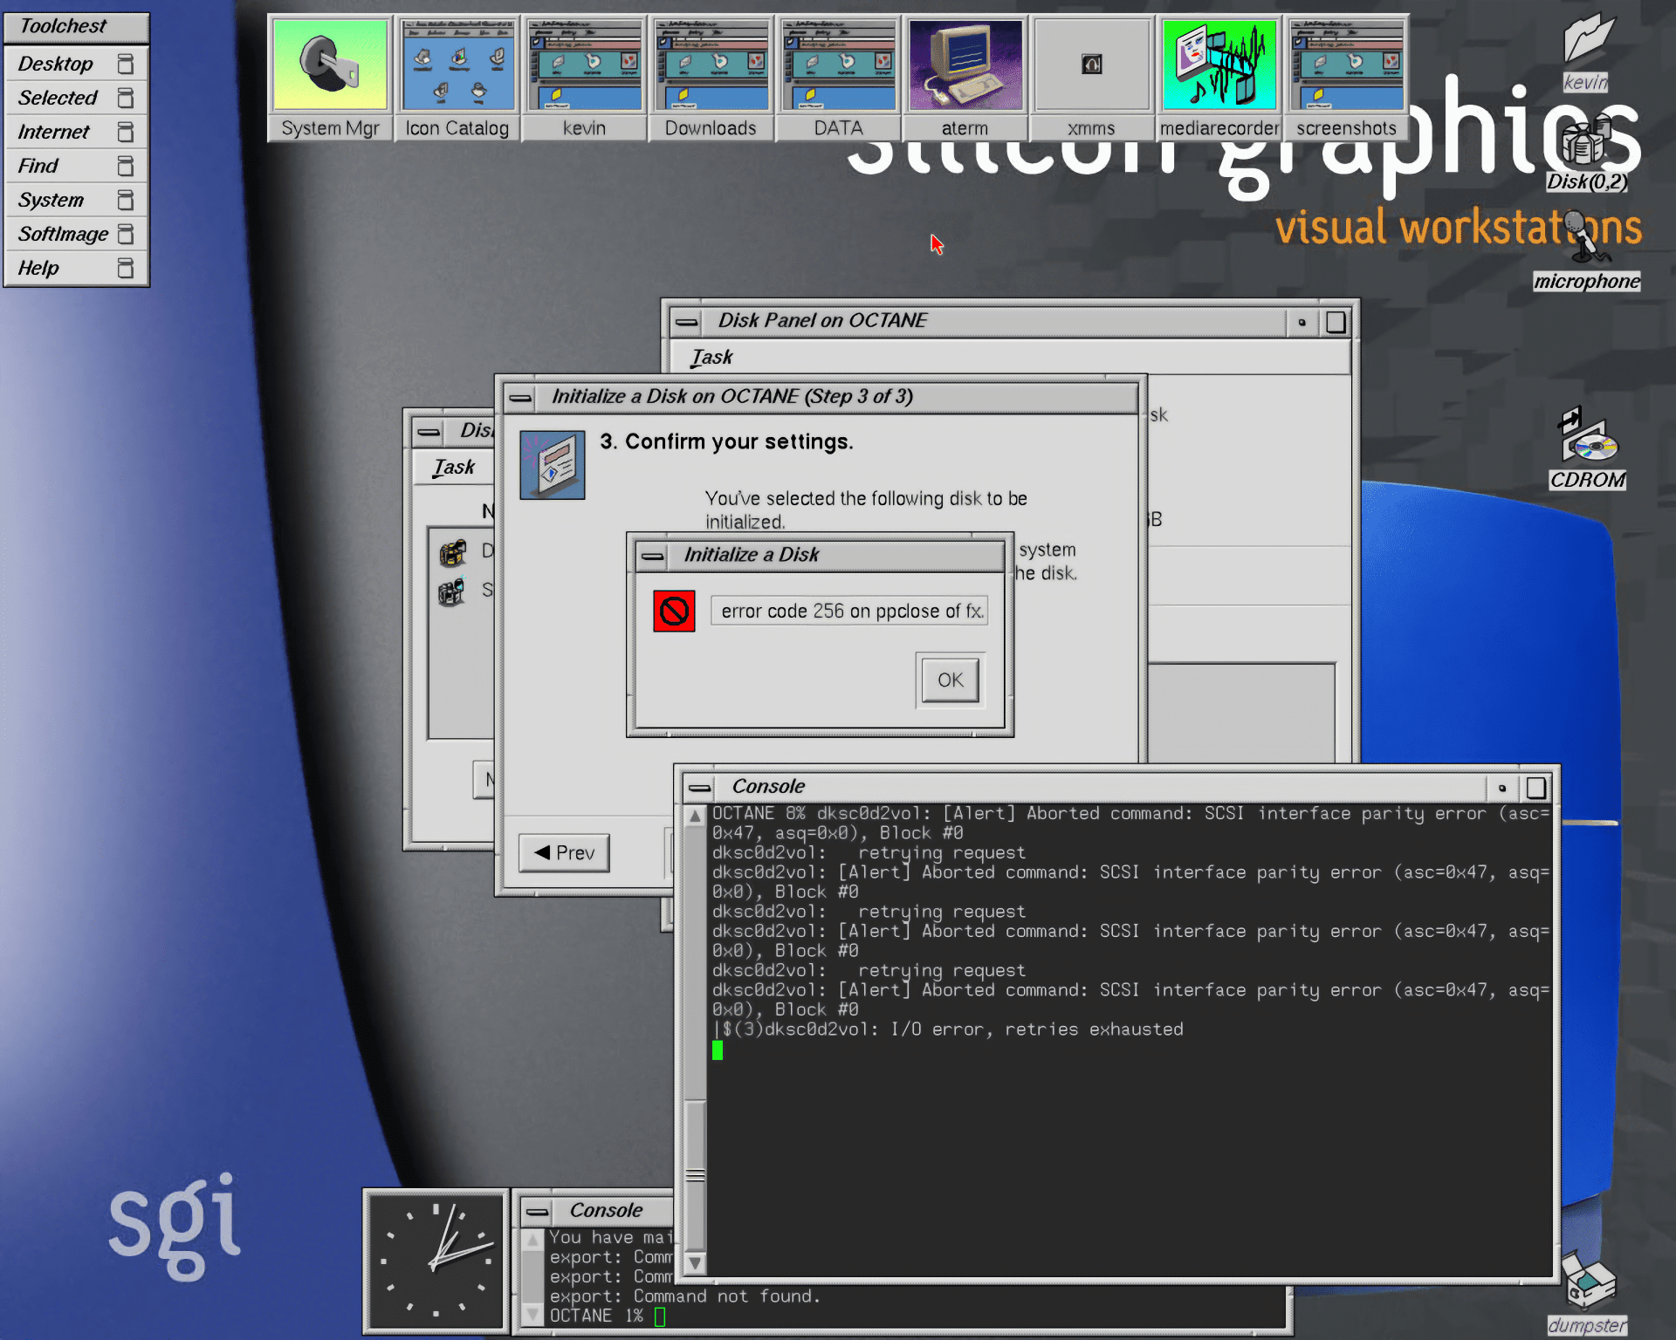Open the bottom Console window menu
The width and height of the screenshot is (1676, 1340).
pyautogui.click(x=538, y=1212)
